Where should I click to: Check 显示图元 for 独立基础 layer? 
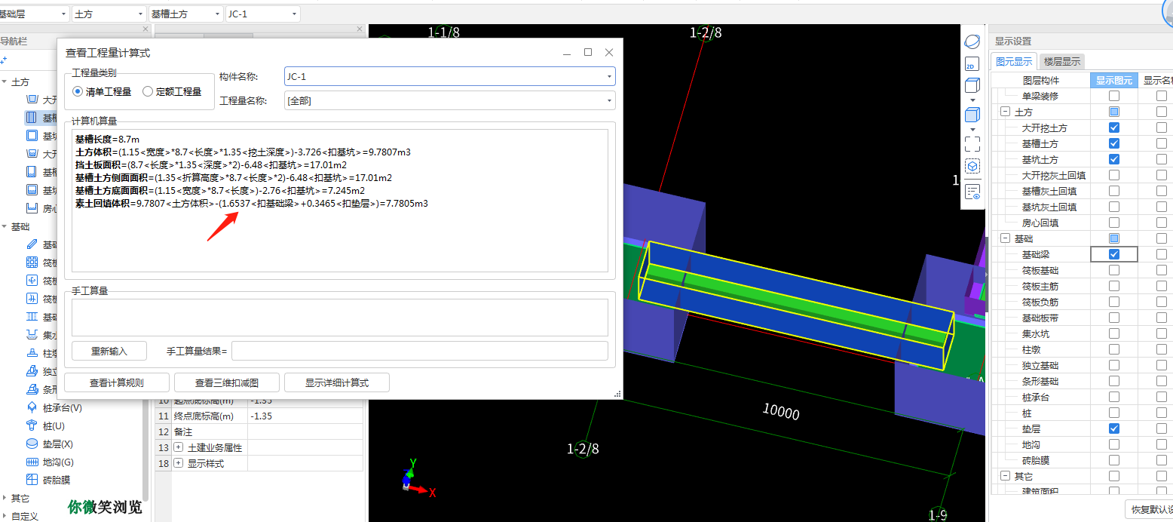1113,365
